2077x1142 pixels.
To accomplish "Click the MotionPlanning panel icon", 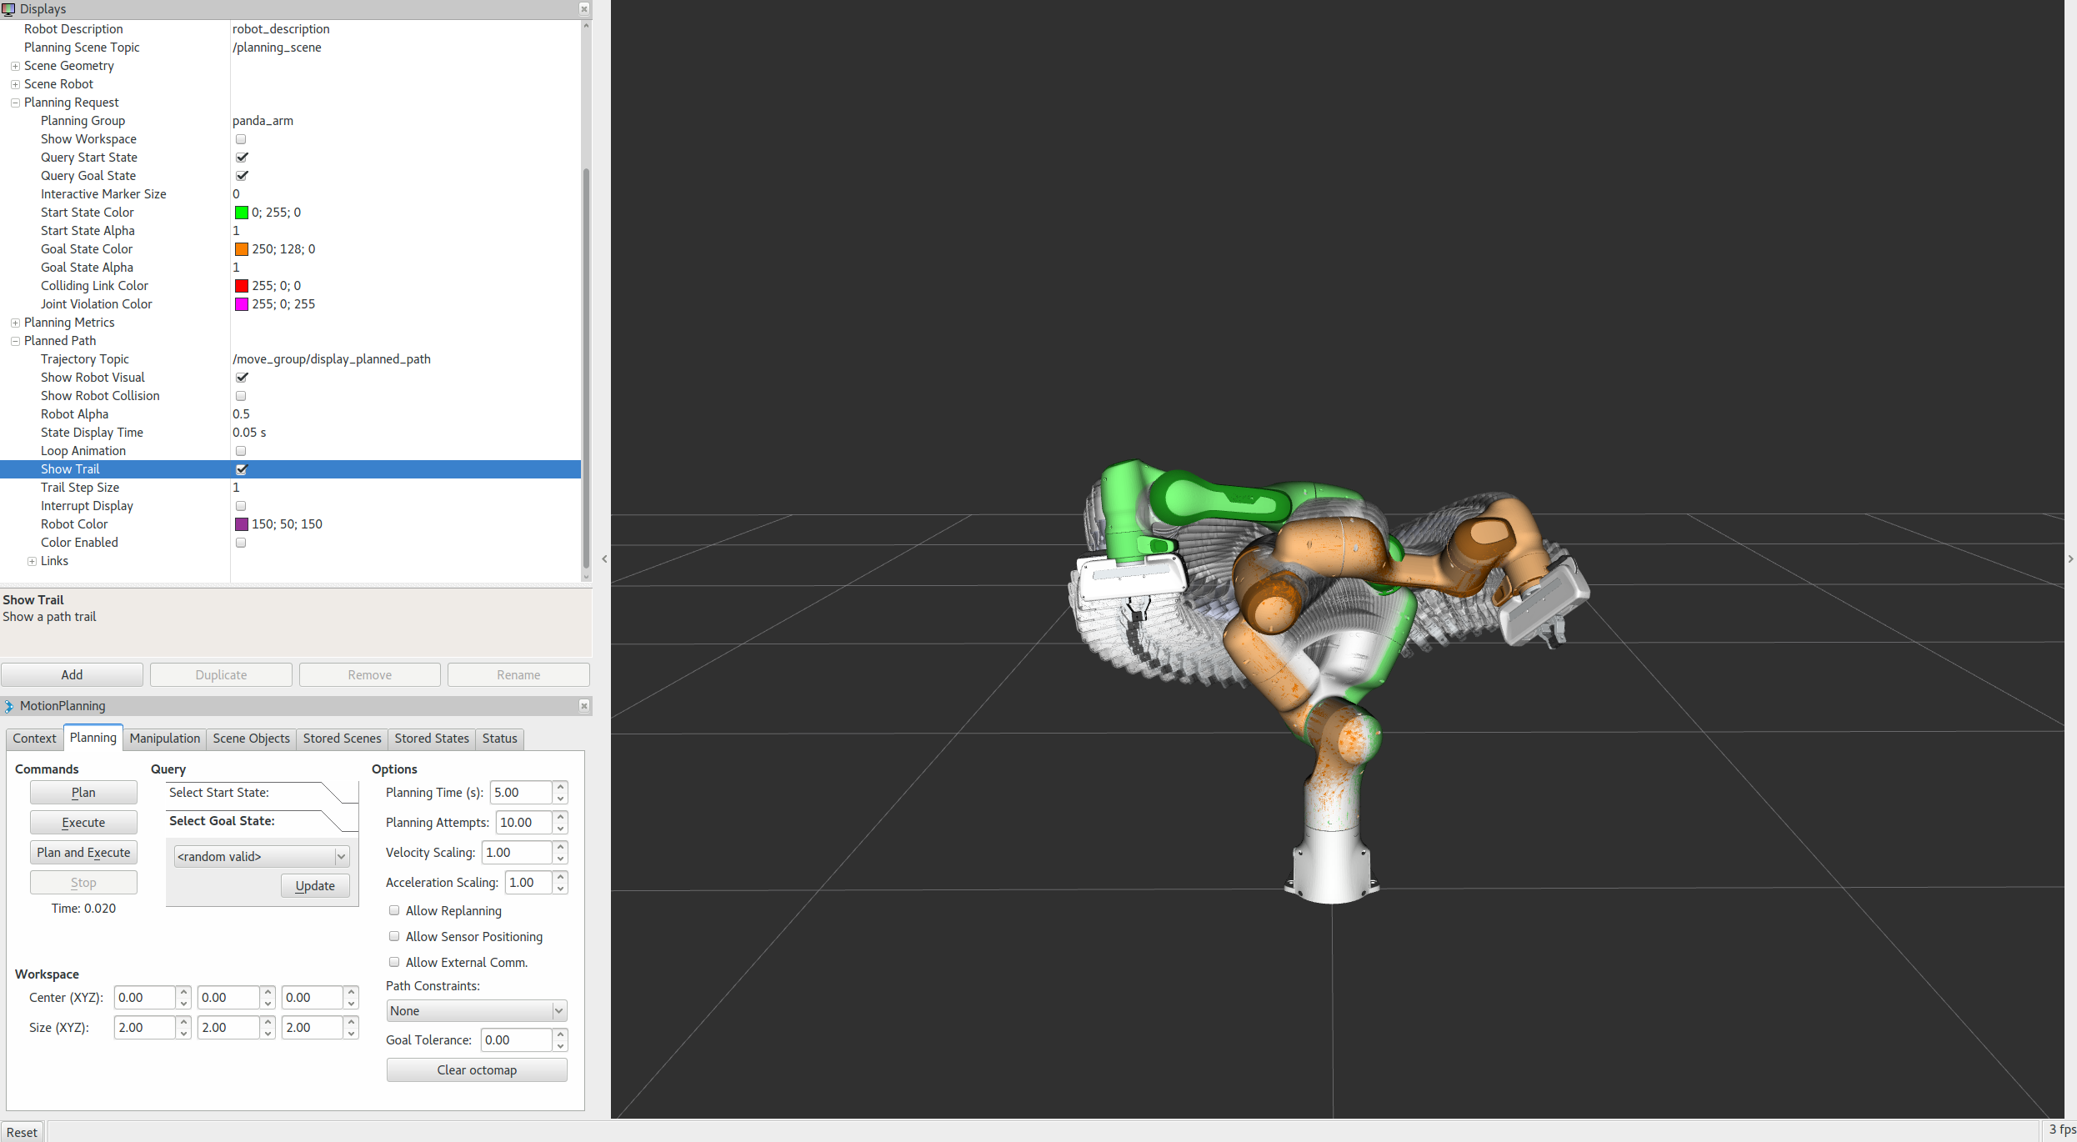I will pos(8,706).
